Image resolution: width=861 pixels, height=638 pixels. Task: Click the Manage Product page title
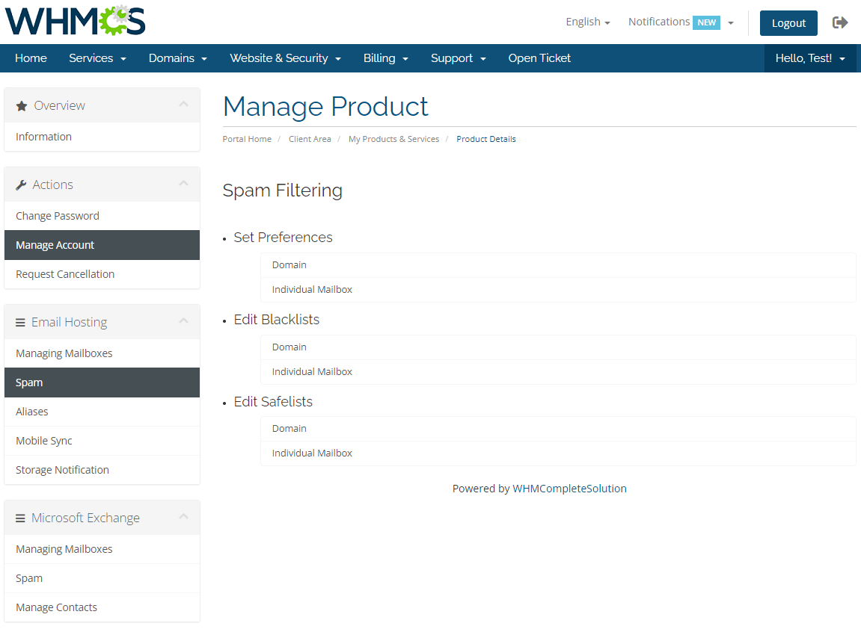tap(325, 106)
